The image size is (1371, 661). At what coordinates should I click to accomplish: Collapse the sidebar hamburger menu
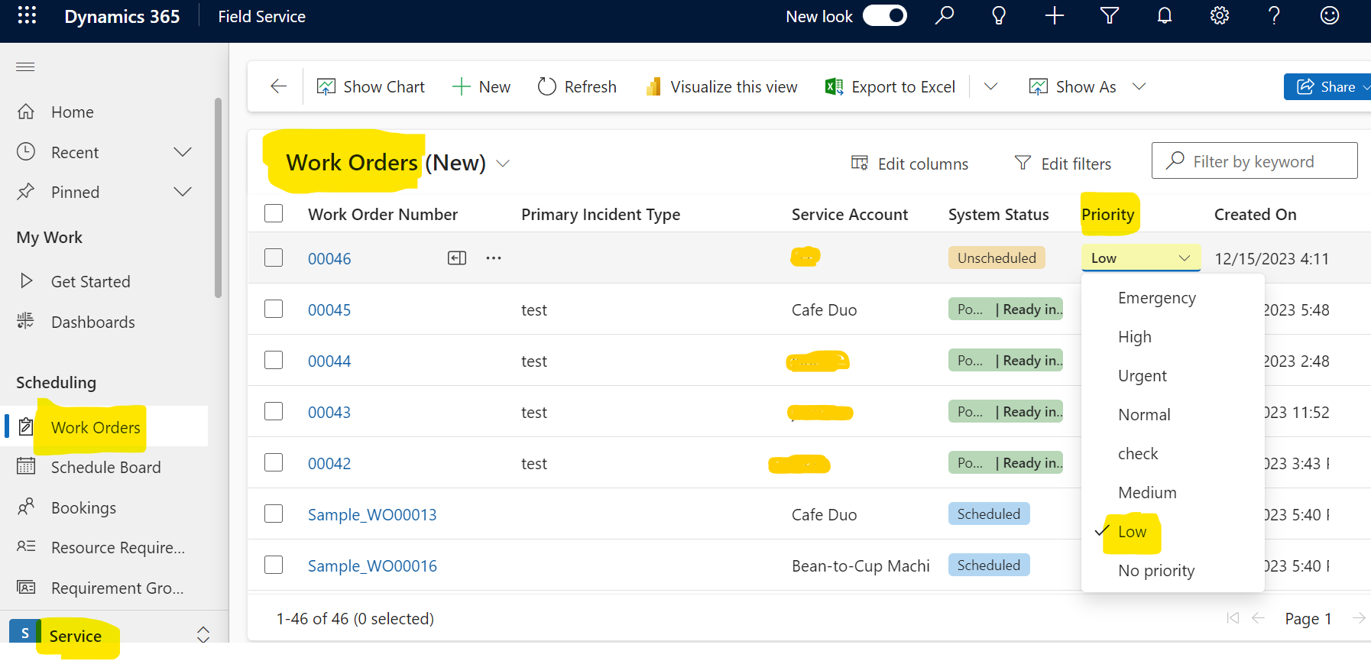(25, 66)
